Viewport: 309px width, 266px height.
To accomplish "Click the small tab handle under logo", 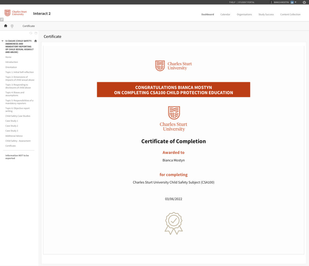I will 2,19.
